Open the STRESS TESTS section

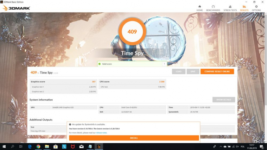pyautogui.click(x=230, y=8)
